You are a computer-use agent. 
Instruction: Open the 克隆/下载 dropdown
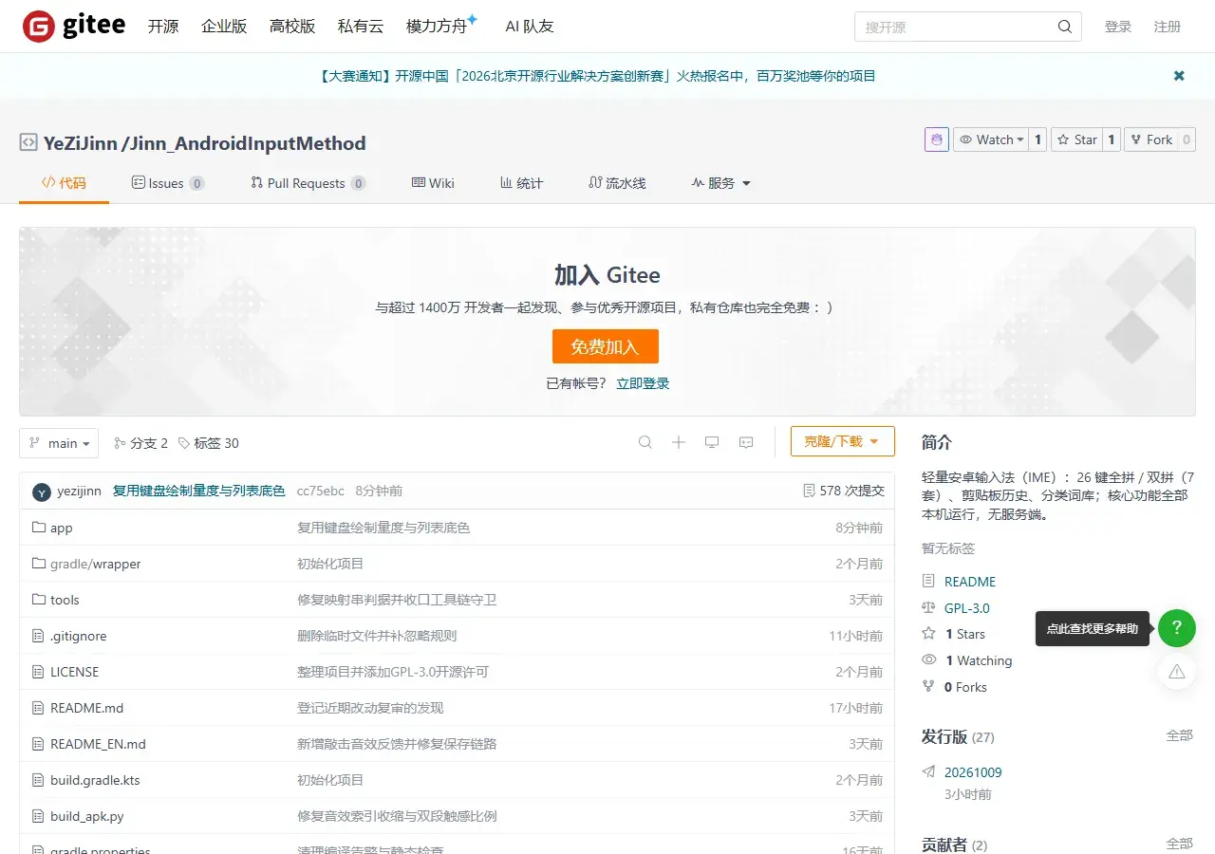843,441
